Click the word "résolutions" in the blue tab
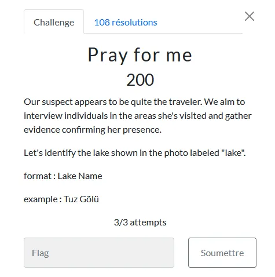Image resolution: width=275 pixels, height=277 pixels. (134, 23)
